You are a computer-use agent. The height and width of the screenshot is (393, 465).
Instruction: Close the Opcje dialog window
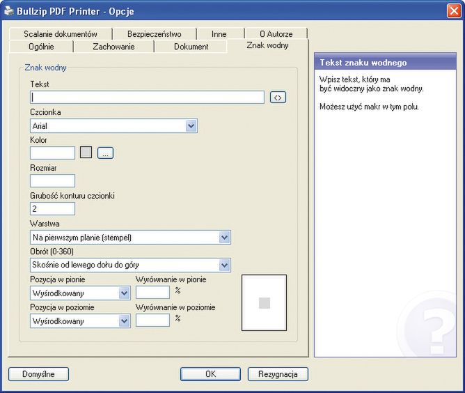[454, 11]
